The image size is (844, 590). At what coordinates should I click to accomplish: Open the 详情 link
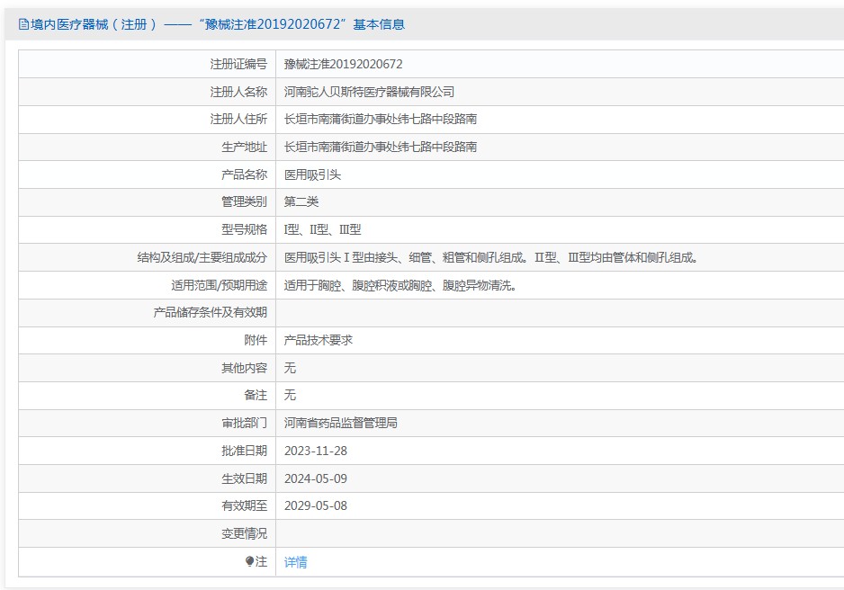[x=295, y=562]
